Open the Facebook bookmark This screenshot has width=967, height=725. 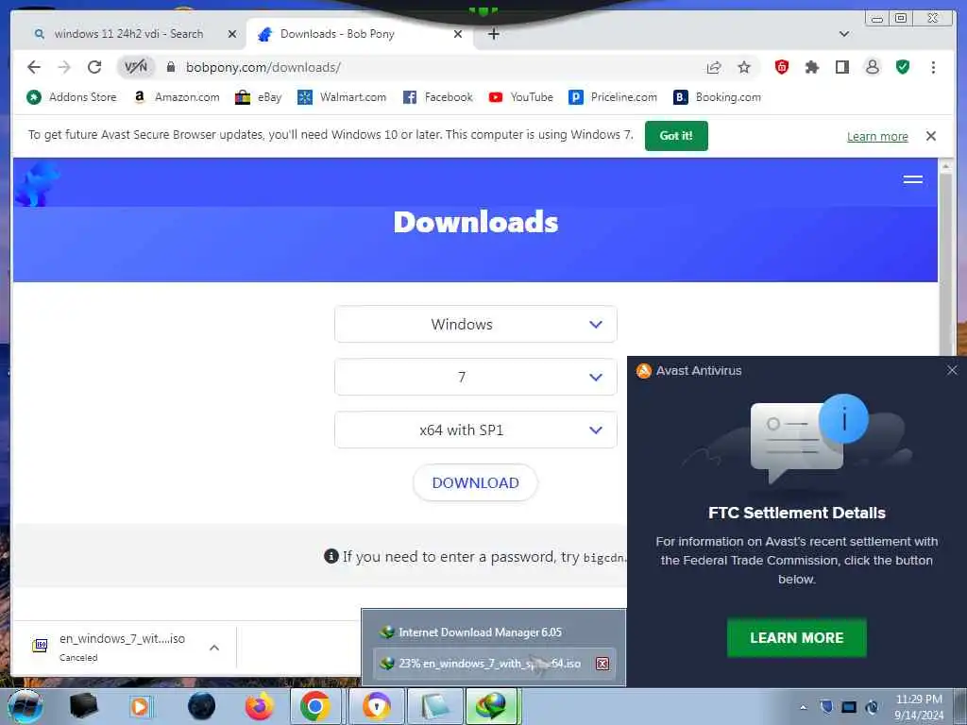pos(438,97)
